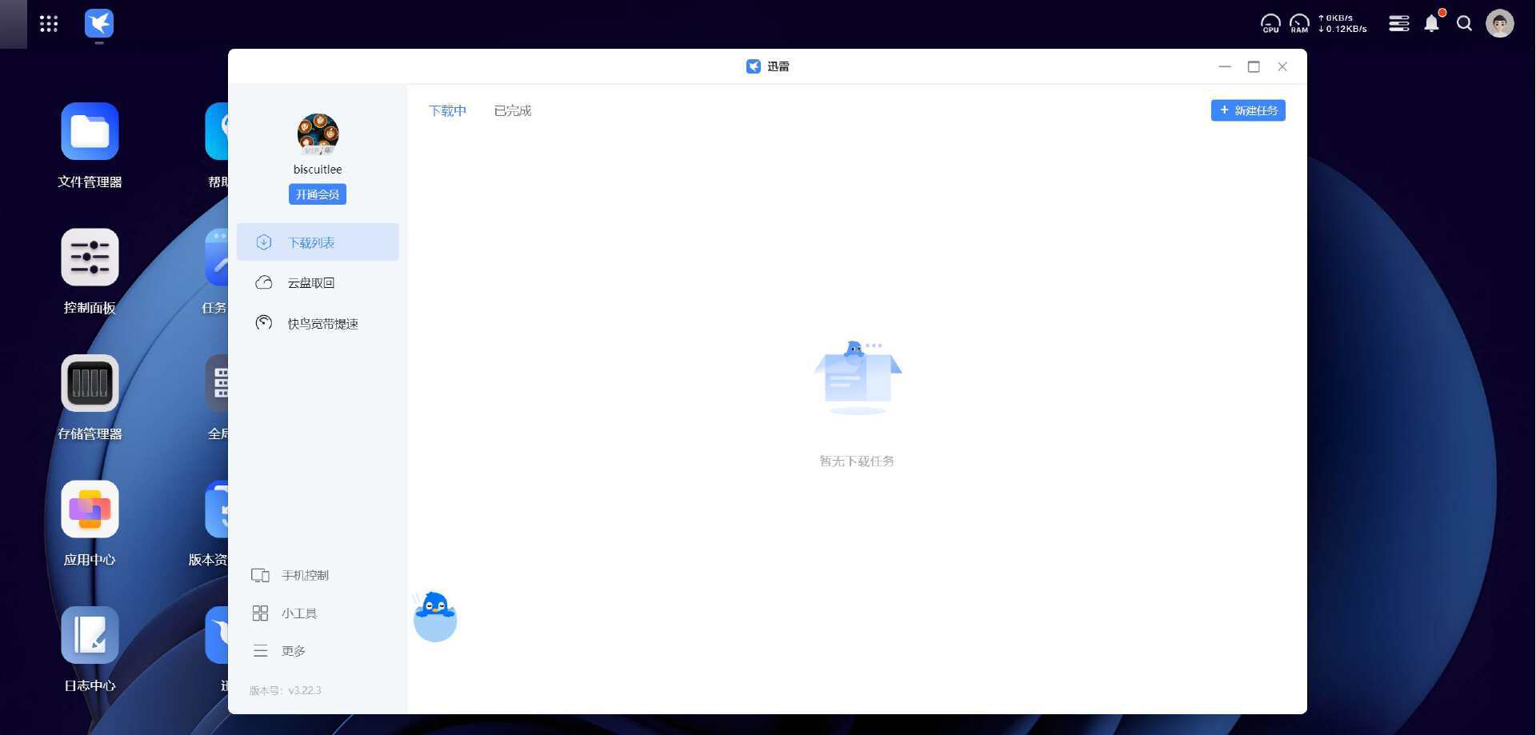Open the app launcher grid icon
This screenshot has height=735, width=1536.
point(49,24)
